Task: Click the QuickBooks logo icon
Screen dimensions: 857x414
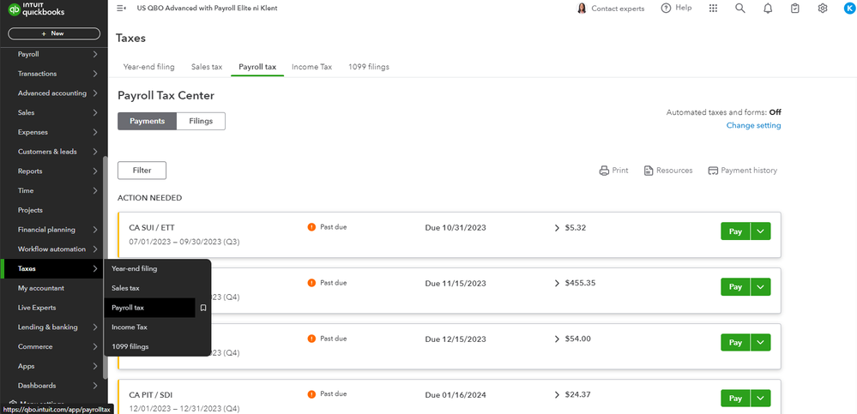Action: pos(15,11)
